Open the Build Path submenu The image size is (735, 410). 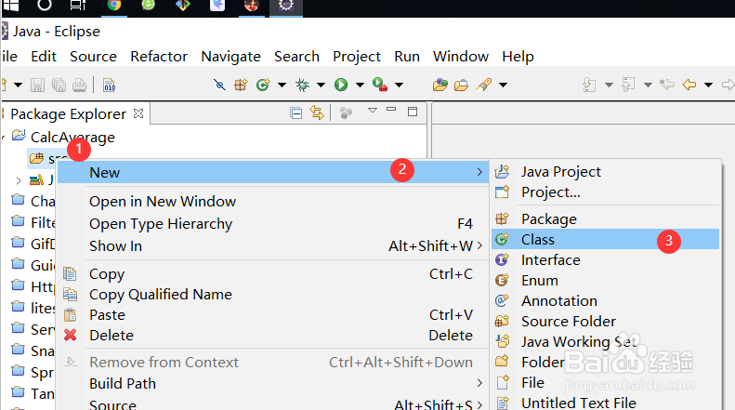273,383
